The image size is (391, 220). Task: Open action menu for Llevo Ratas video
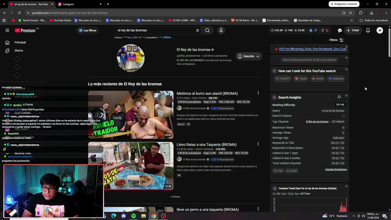coord(258,144)
